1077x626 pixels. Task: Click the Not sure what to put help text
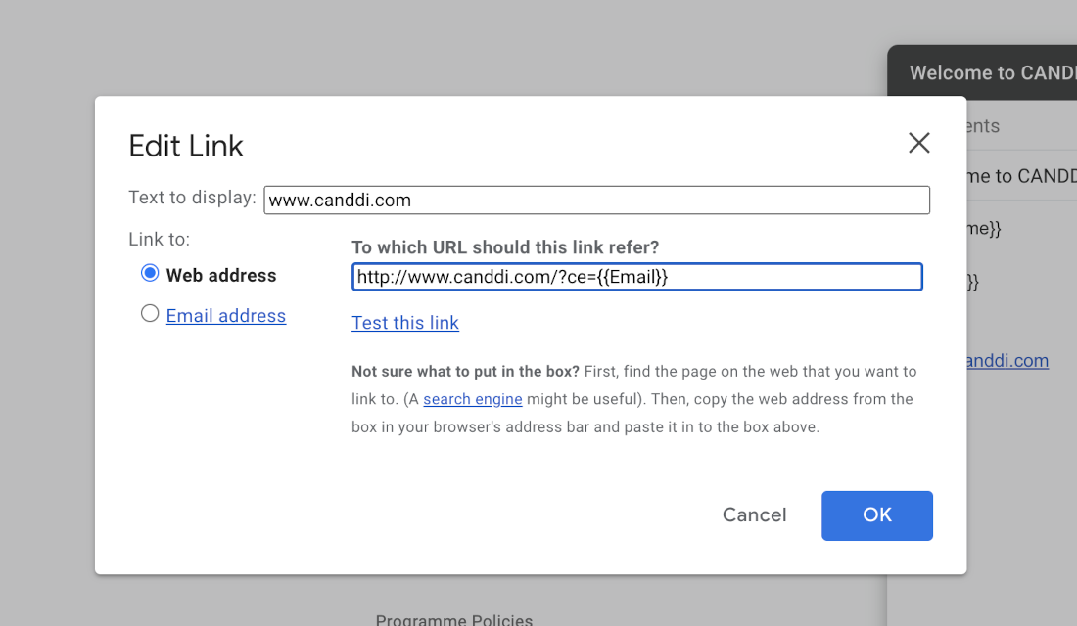(x=634, y=399)
